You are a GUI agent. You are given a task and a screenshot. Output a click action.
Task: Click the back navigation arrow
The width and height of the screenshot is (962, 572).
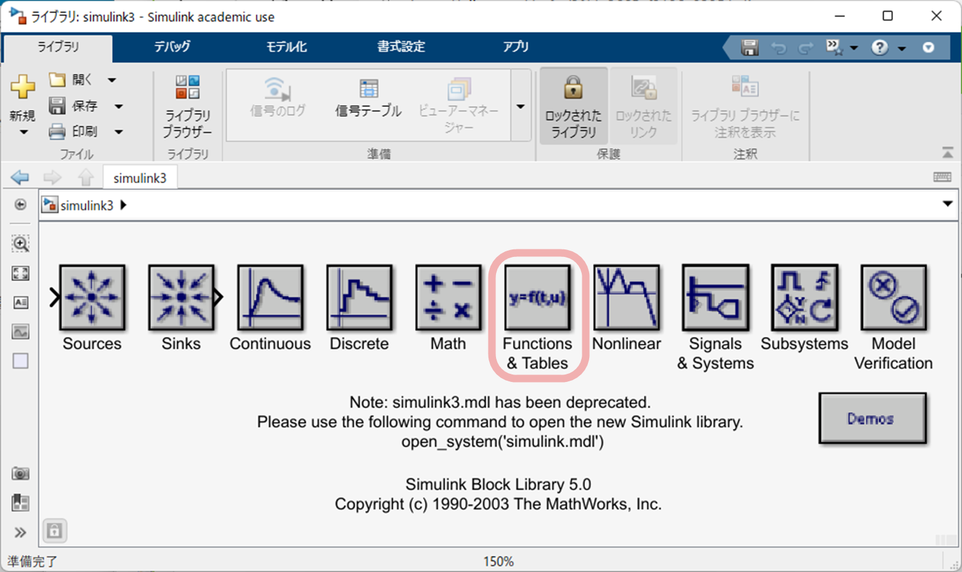coord(20,178)
